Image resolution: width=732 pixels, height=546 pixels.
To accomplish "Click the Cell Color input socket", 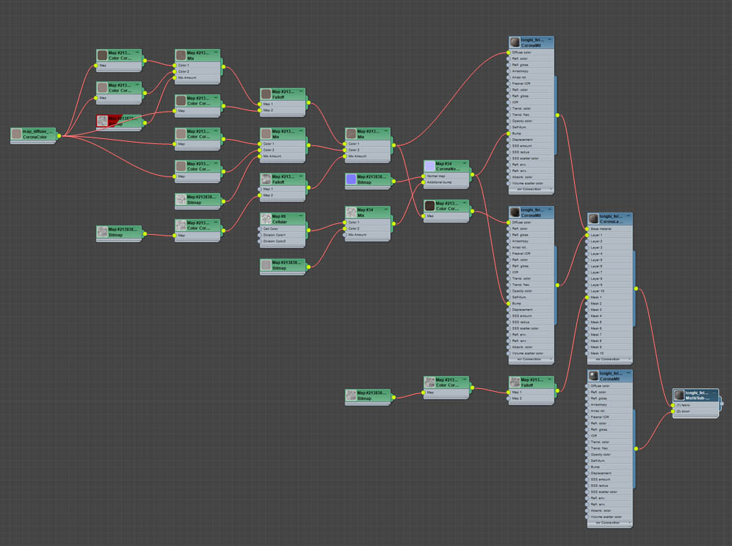I will (260, 229).
